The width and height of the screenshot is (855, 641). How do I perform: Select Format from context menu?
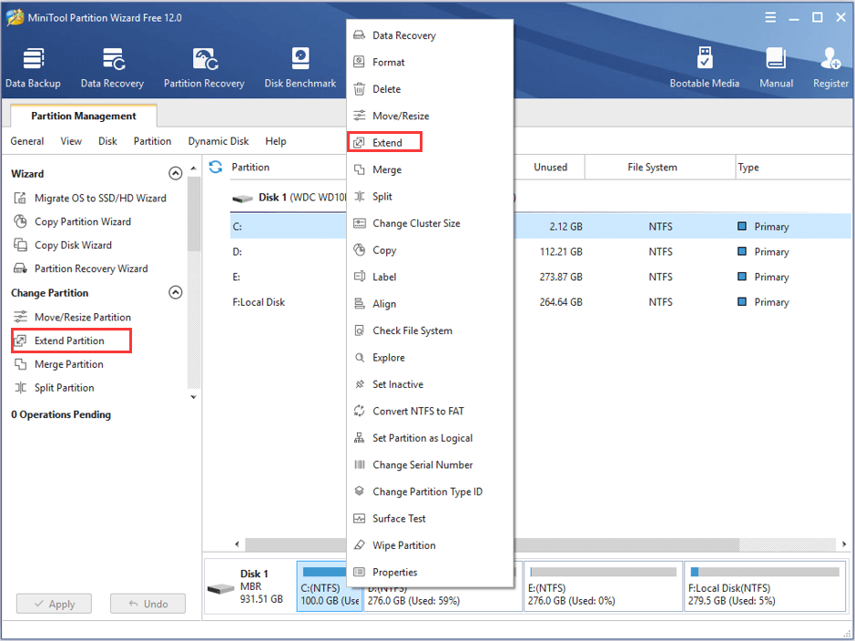pos(430,62)
